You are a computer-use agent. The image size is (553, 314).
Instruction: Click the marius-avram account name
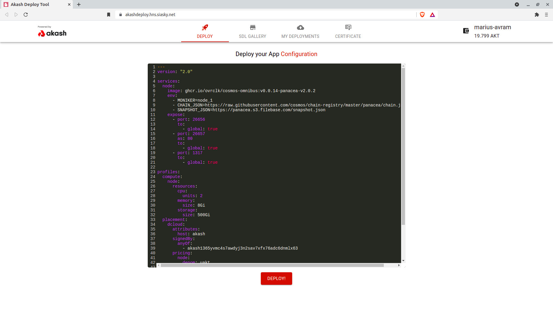493,27
